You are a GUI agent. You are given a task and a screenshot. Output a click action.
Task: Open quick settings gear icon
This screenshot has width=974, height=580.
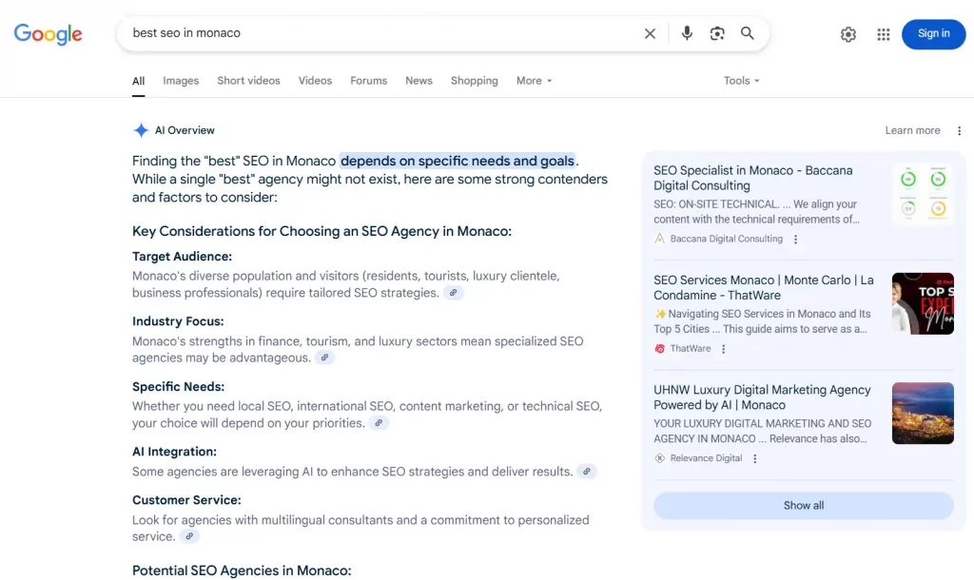click(847, 34)
